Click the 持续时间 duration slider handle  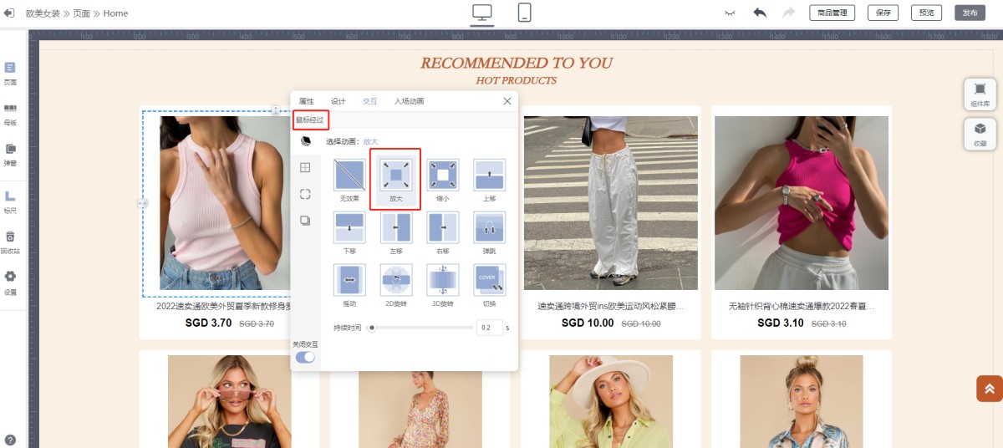372,328
